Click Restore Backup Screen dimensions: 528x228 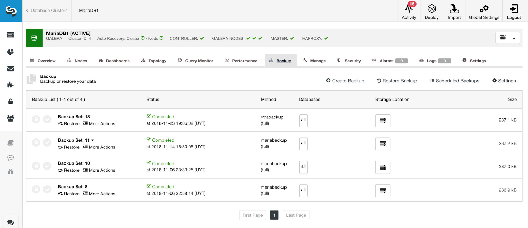397,81
